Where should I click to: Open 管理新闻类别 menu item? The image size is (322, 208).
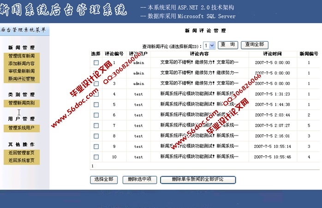21,103
